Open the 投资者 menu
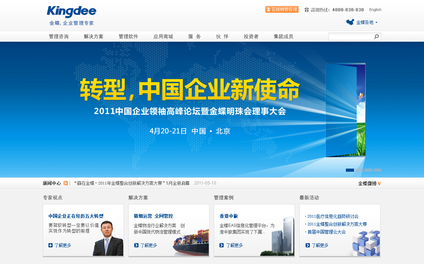This screenshot has width=424, height=264. [x=251, y=36]
